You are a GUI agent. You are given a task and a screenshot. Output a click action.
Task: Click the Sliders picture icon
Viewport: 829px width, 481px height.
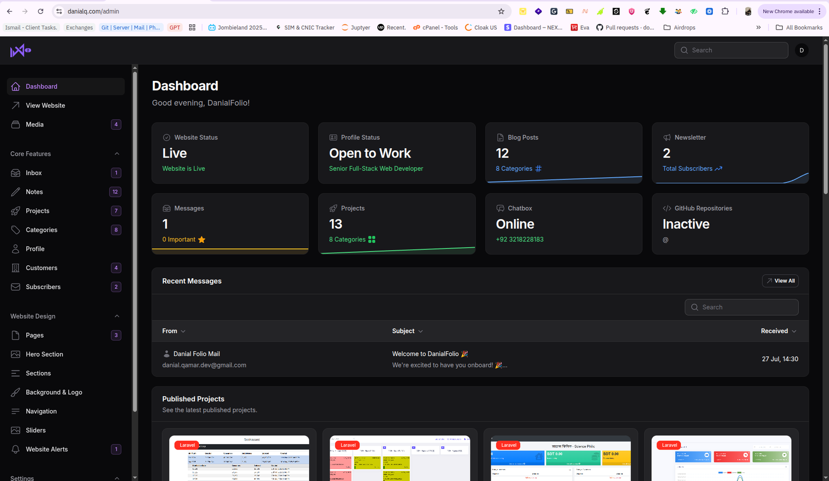pyautogui.click(x=16, y=430)
